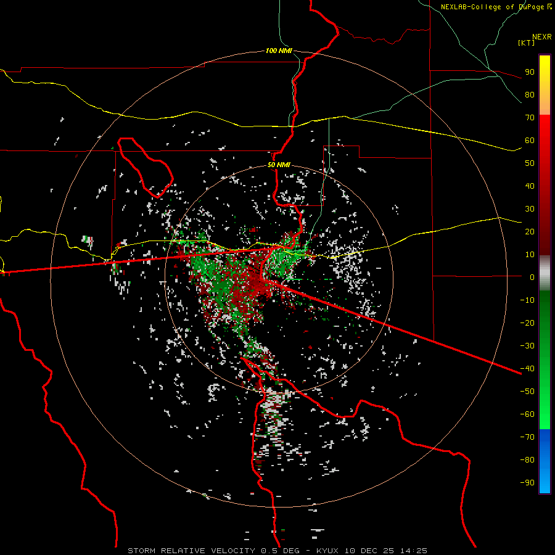Click the 0 value on the velocity scale
Viewport: 555px width, 555px height.
coord(532,277)
